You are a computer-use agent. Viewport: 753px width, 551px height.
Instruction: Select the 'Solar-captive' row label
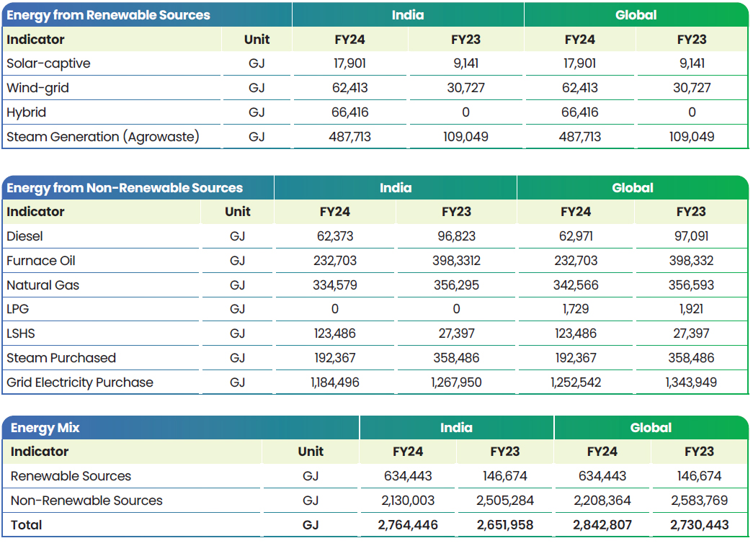48,63
